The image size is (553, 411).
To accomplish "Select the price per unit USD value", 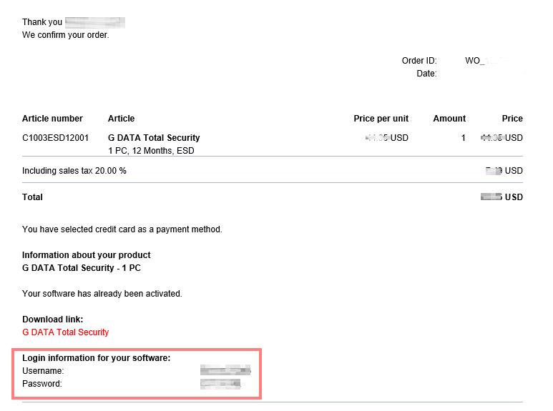I will [x=386, y=137].
